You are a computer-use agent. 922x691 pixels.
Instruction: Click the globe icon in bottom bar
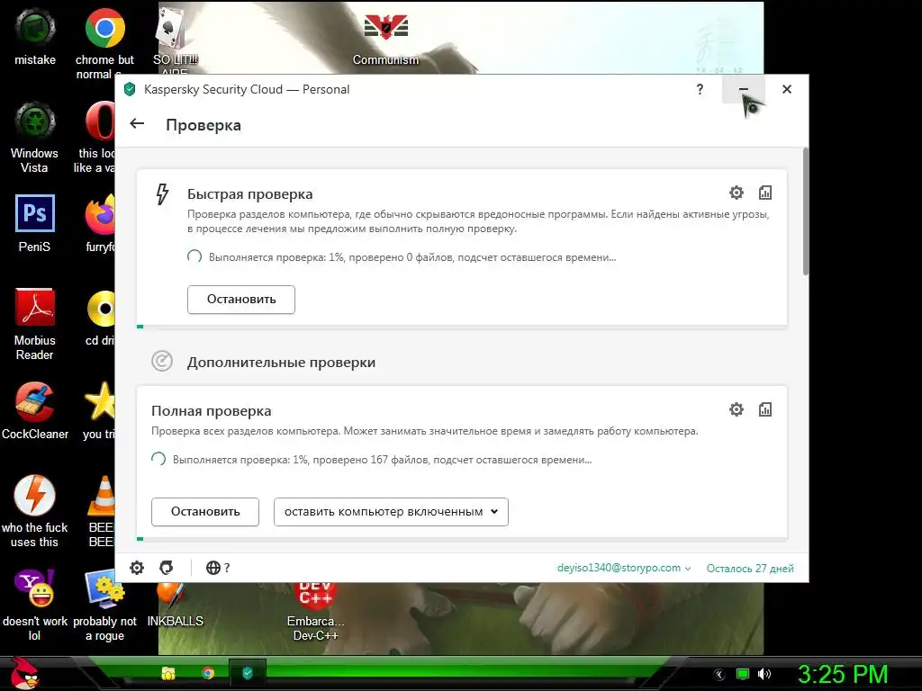212,568
